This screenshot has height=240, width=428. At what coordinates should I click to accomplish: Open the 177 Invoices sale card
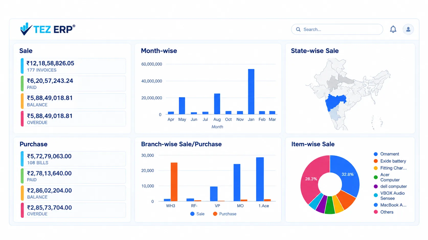pyautogui.click(x=73, y=66)
